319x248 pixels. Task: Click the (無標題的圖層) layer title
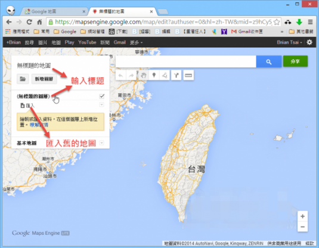(33, 96)
